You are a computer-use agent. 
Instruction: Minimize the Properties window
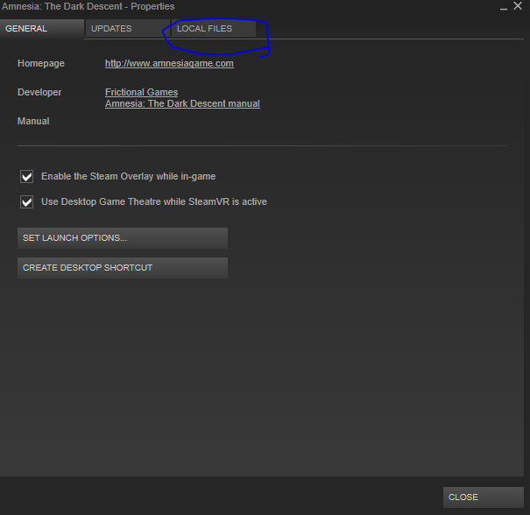click(x=504, y=7)
